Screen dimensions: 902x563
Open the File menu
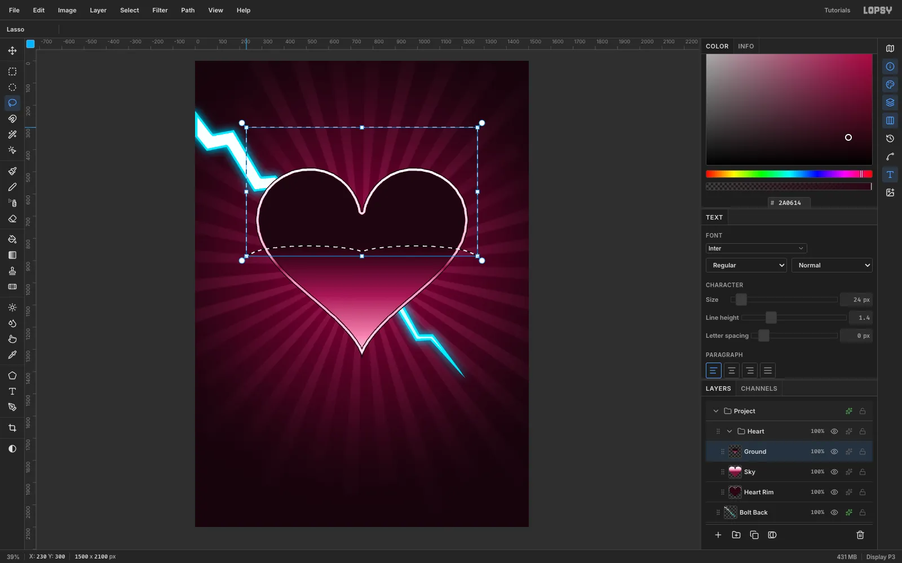pos(14,10)
